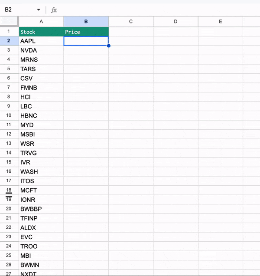This screenshot has width=260, height=276.
Task: Select the ALDX cell
Action: point(41,227)
